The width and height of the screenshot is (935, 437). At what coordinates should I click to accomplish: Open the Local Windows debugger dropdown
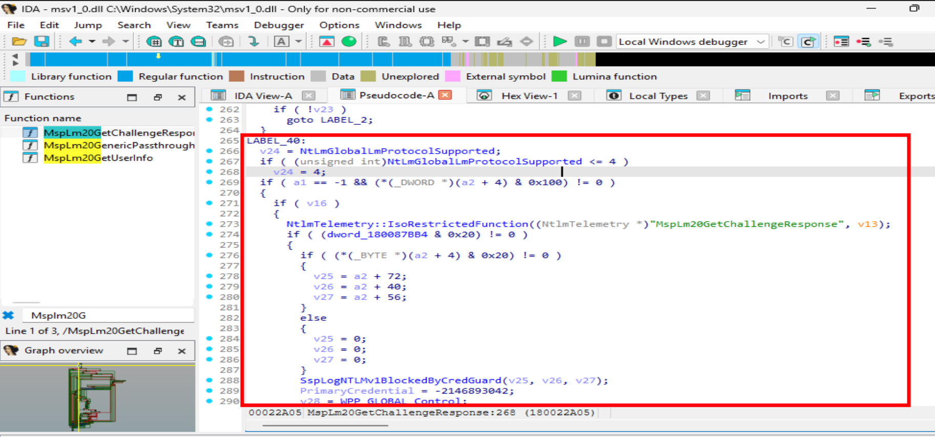[761, 41]
